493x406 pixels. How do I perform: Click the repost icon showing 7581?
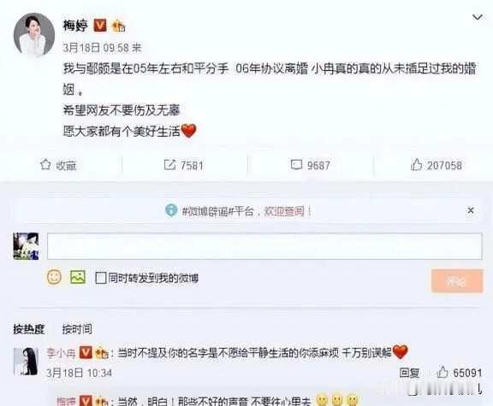click(169, 165)
